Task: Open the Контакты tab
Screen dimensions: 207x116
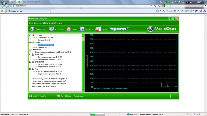Action: coord(86,29)
